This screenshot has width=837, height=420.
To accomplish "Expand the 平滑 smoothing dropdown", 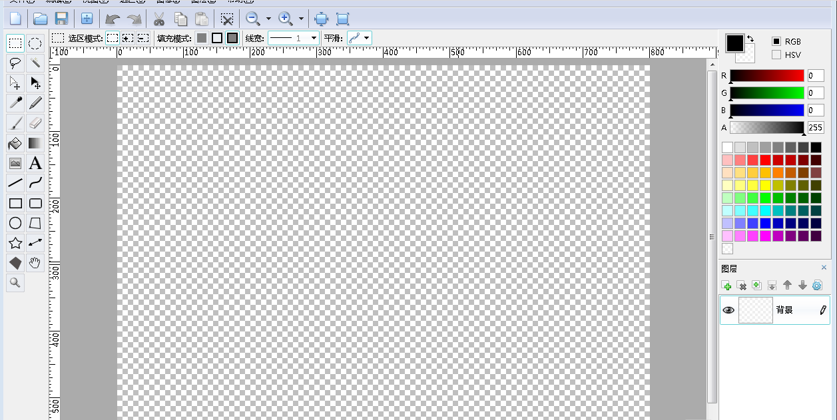I will tap(366, 39).
